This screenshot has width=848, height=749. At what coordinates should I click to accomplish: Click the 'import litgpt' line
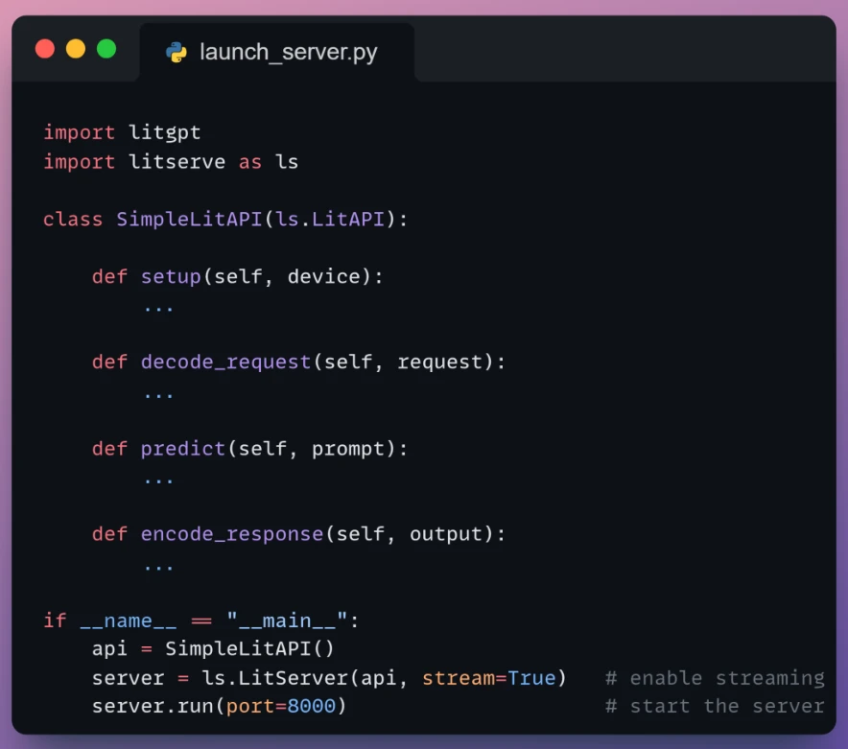click(x=122, y=132)
